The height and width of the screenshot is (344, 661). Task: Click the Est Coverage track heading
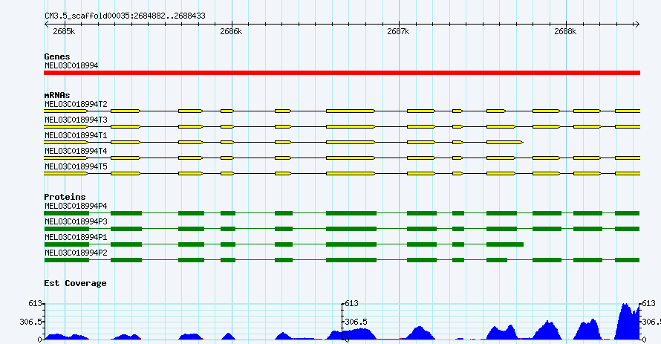75,283
